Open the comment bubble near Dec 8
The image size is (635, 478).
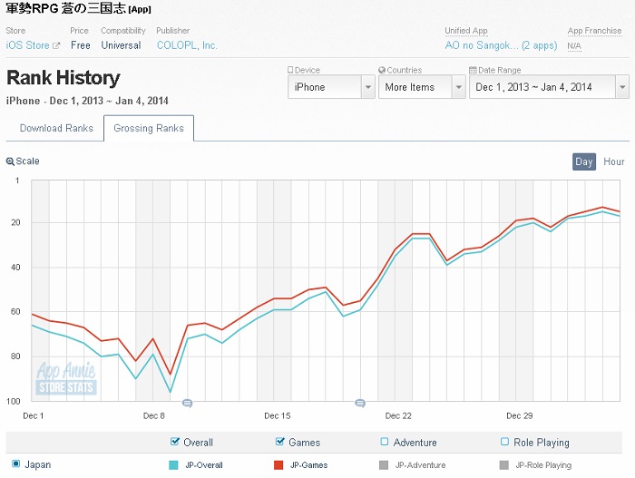188,403
